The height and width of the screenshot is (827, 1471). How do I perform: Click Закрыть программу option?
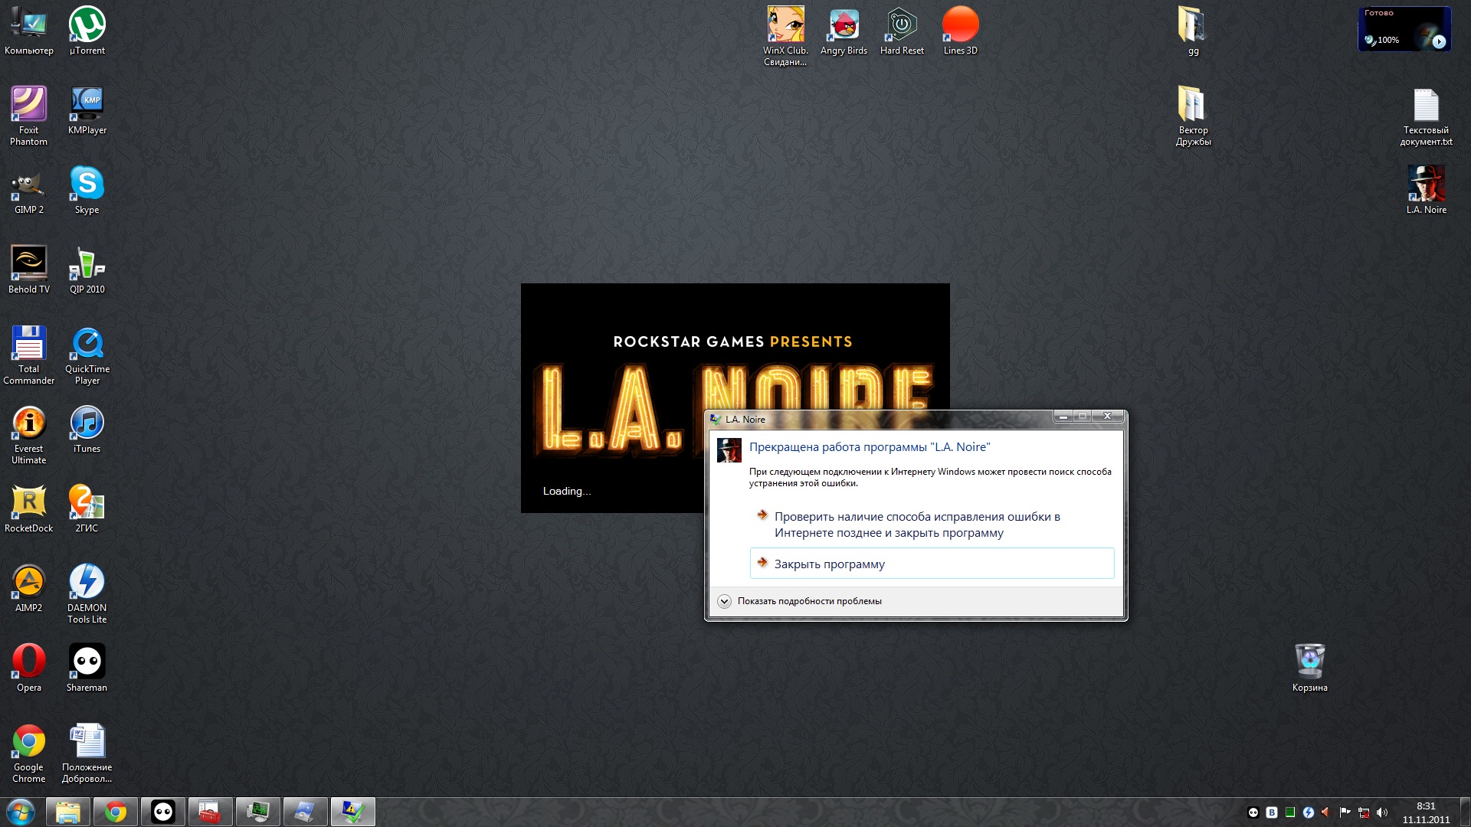[x=932, y=564]
